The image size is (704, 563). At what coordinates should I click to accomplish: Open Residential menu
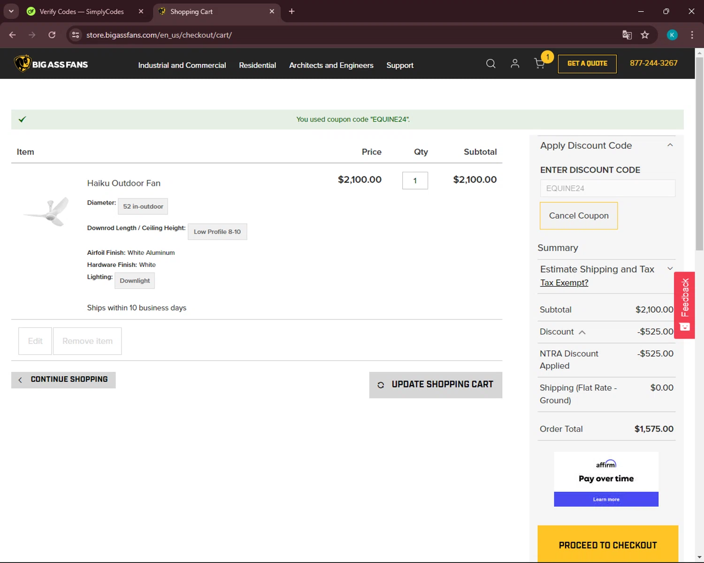[257, 65]
